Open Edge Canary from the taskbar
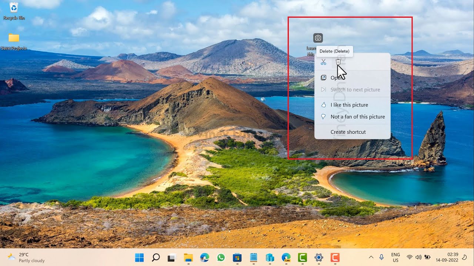 (x=286, y=258)
